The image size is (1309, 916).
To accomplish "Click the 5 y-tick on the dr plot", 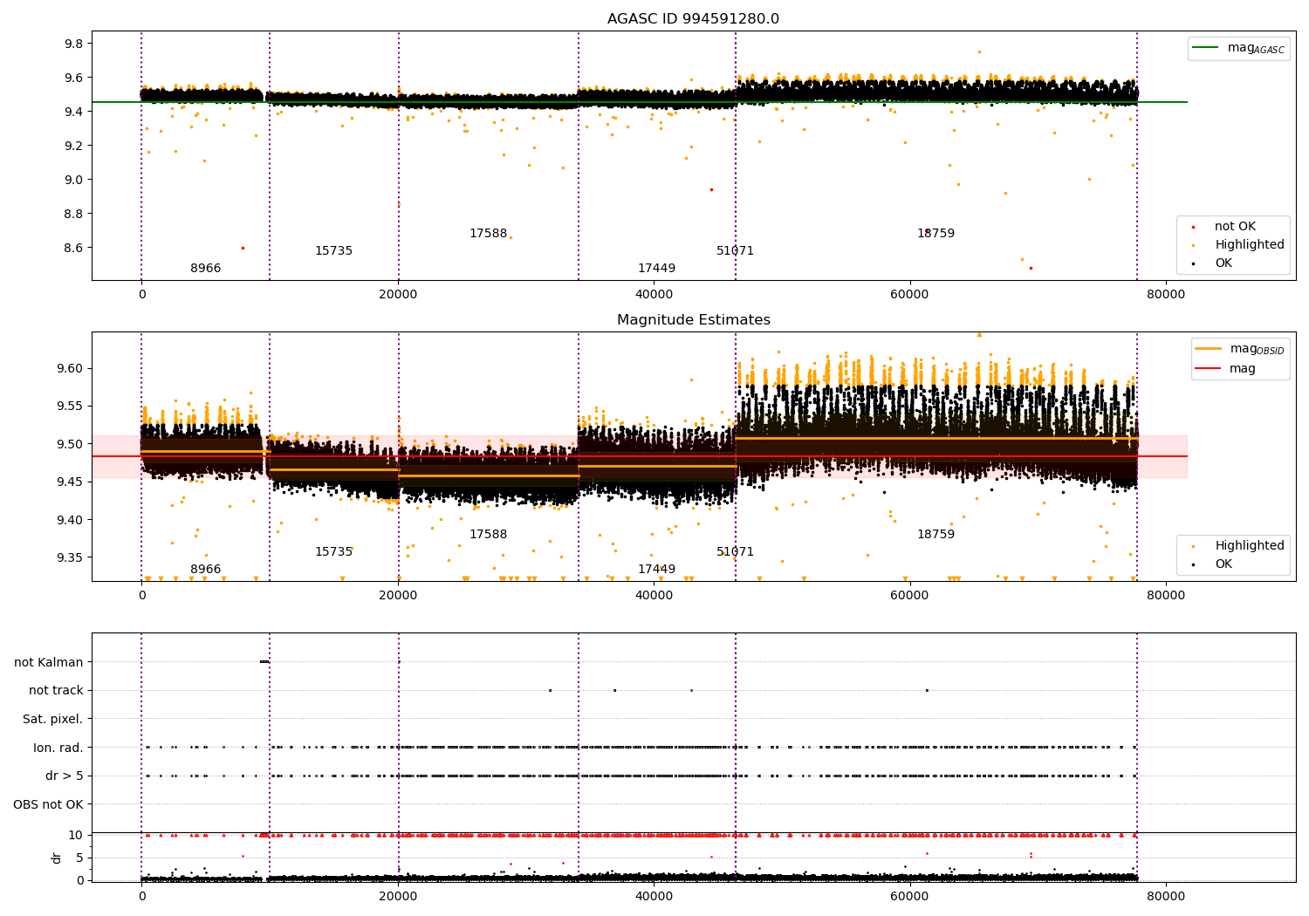I will point(79,858).
